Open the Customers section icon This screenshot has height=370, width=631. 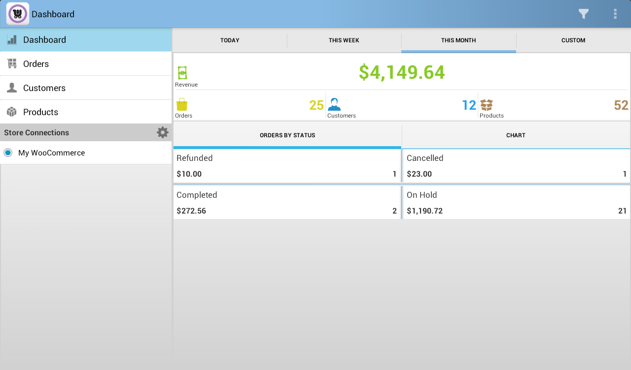pos(11,88)
